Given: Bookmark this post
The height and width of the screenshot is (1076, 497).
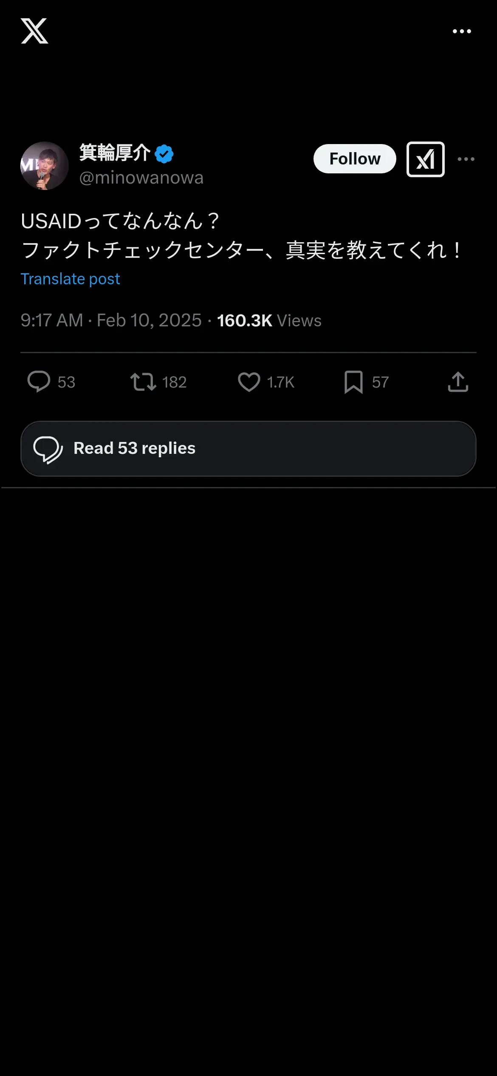Looking at the screenshot, I should coord(353,382).
